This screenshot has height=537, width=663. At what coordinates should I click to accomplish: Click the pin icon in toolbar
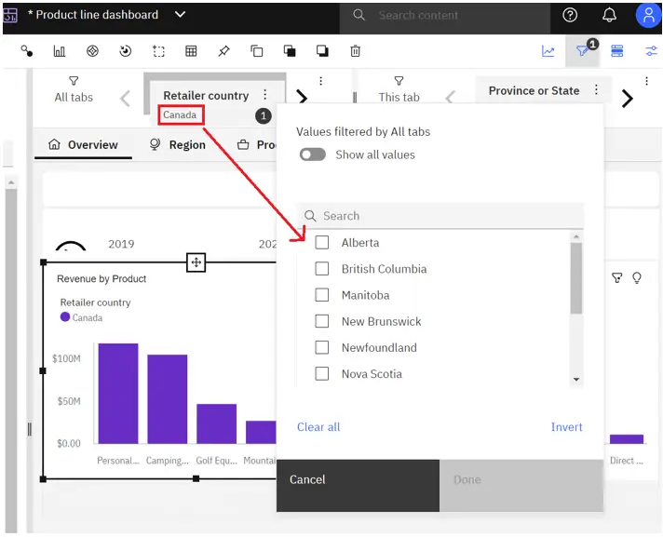223,51
